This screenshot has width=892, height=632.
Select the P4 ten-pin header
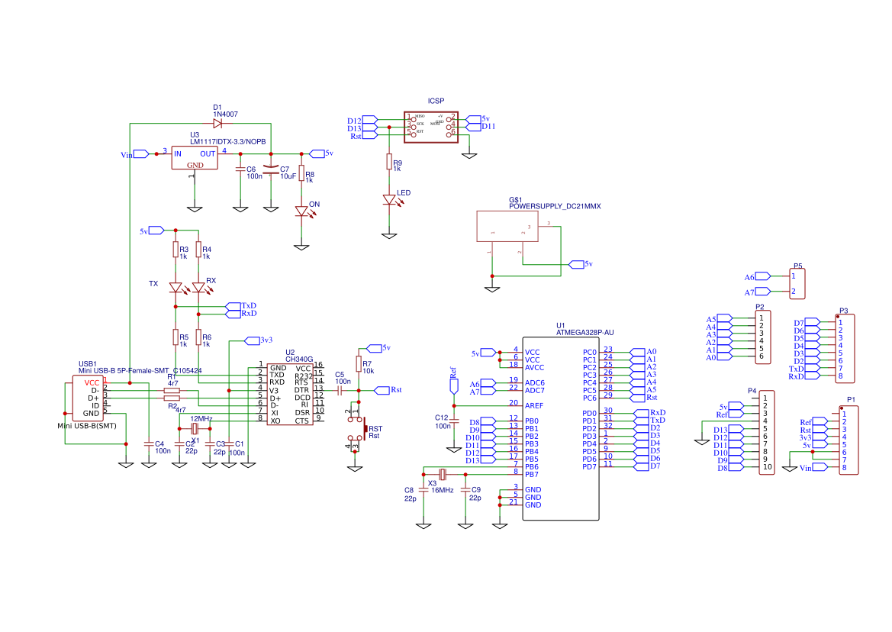point(767,432)
